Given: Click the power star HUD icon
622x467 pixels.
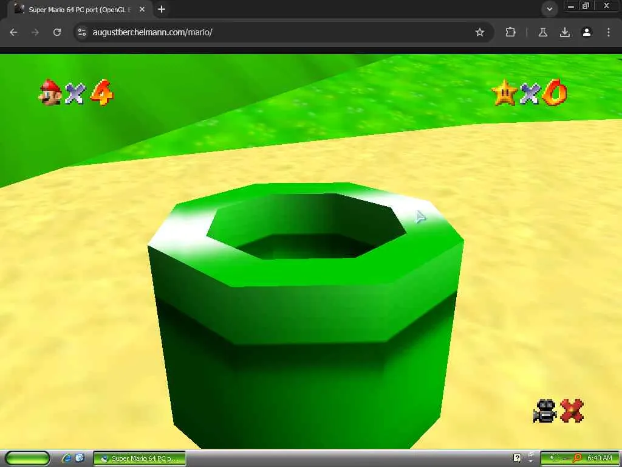Looking at the screenshot, I should click(505, 92).
